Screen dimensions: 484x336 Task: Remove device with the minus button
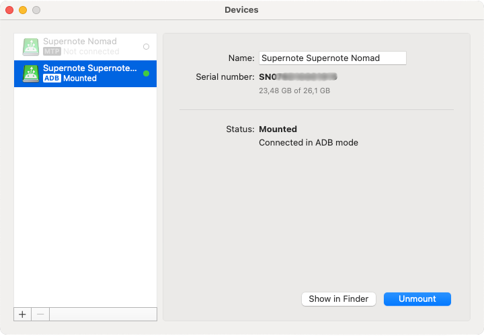(40, 315)
